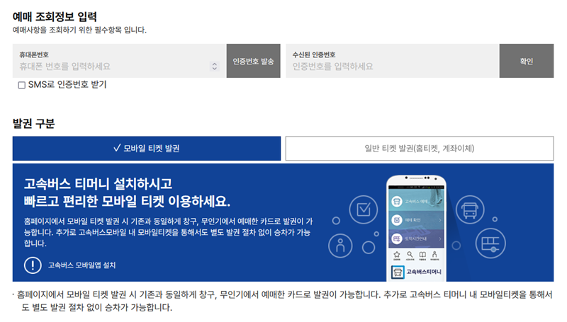
Task: Click the 확인 button
Action: pyautogui.click(x=527, y=61)
